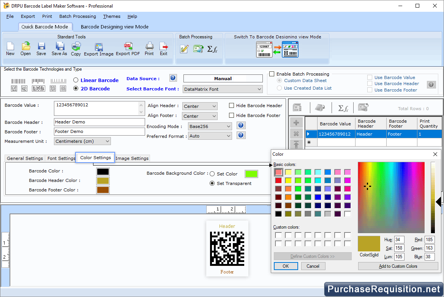This screenshot has width=444, height=297.
Task: Open a file with the Open icon
Action: tap(26, 48)
